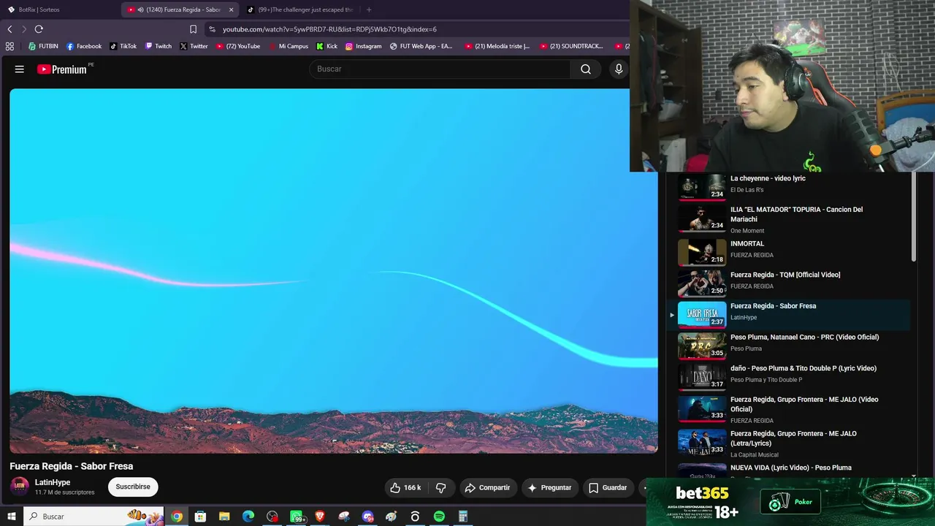Save video with the Guardar button
Viewport: 935px width, 526px height.
(x=608, y=487)
